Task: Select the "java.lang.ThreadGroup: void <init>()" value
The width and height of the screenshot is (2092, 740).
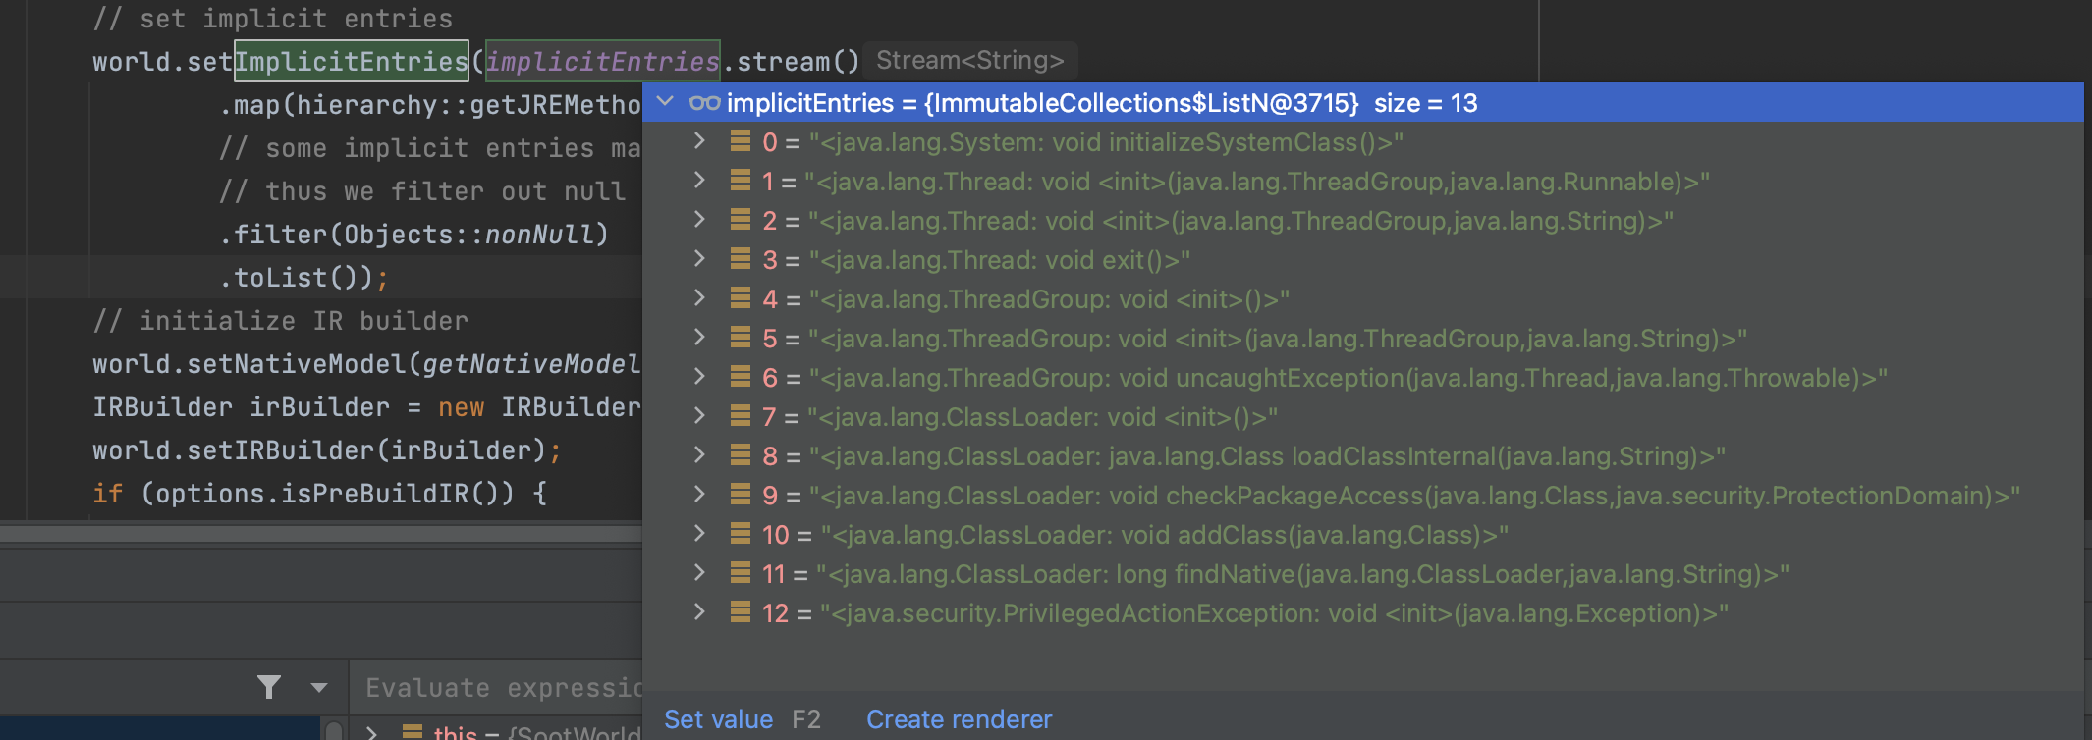Action: tap(1049, 299)
